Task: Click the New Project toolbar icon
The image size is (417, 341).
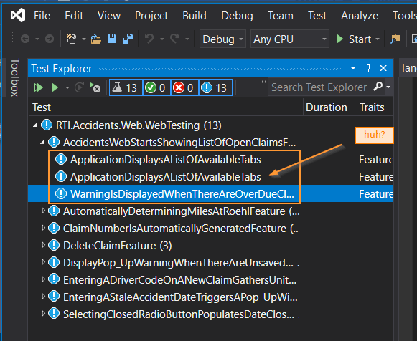Action: 71,39
